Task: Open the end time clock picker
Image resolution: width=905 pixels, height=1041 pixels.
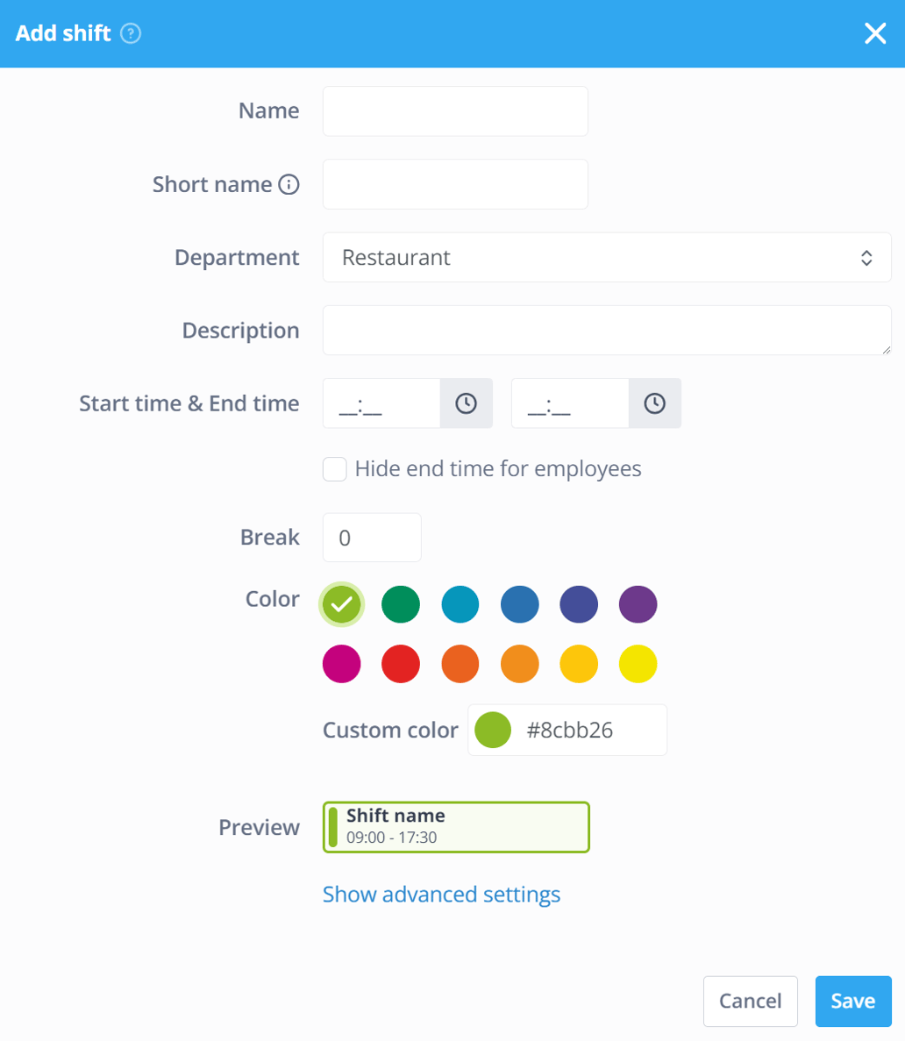Action: pyautogui.click(x=655, y=403)
